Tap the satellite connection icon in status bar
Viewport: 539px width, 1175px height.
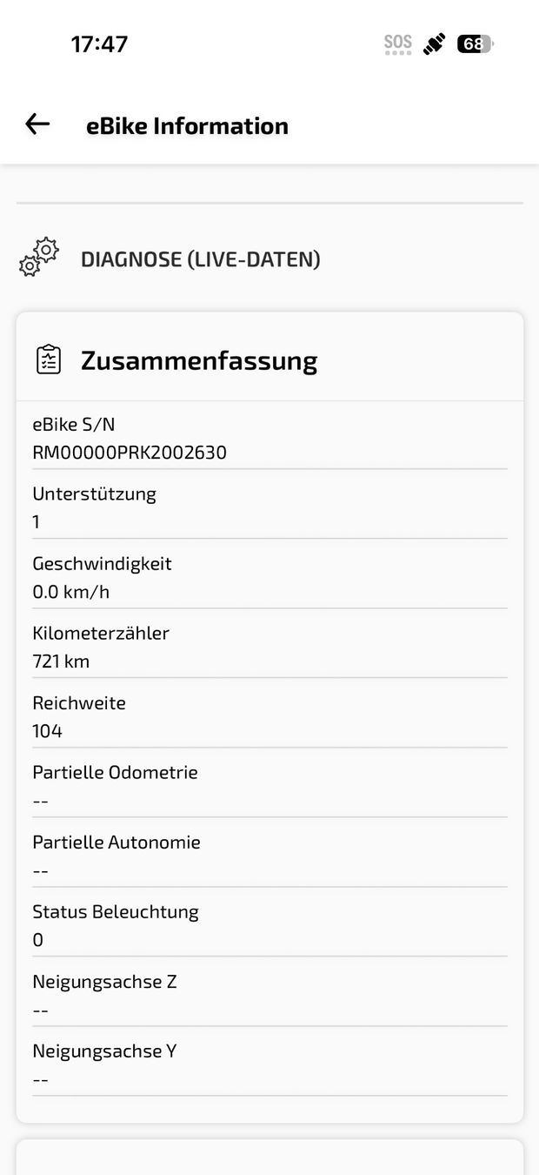(x=435, y=44)
